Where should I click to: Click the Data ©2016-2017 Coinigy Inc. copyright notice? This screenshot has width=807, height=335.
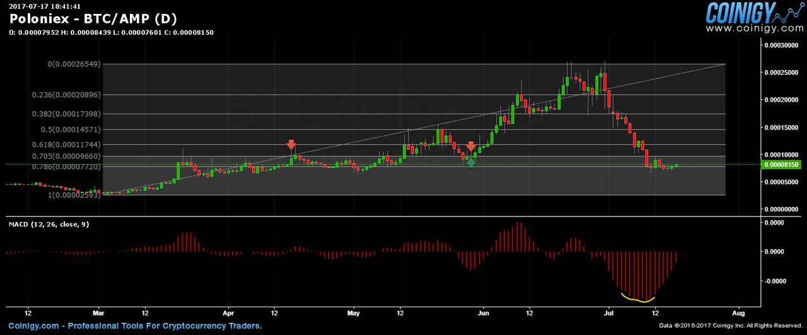tap(731, 326)
